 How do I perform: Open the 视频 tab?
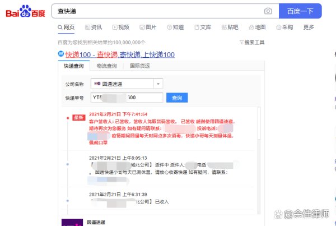click(121, 27)
